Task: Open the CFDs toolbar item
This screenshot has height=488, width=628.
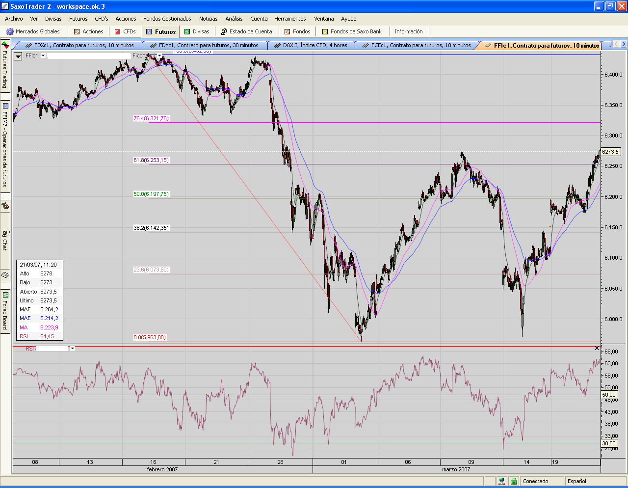Action: 125,31
